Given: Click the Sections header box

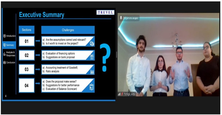Looking at the screenshot, I should pyautogui.click(x=26, y=30).
